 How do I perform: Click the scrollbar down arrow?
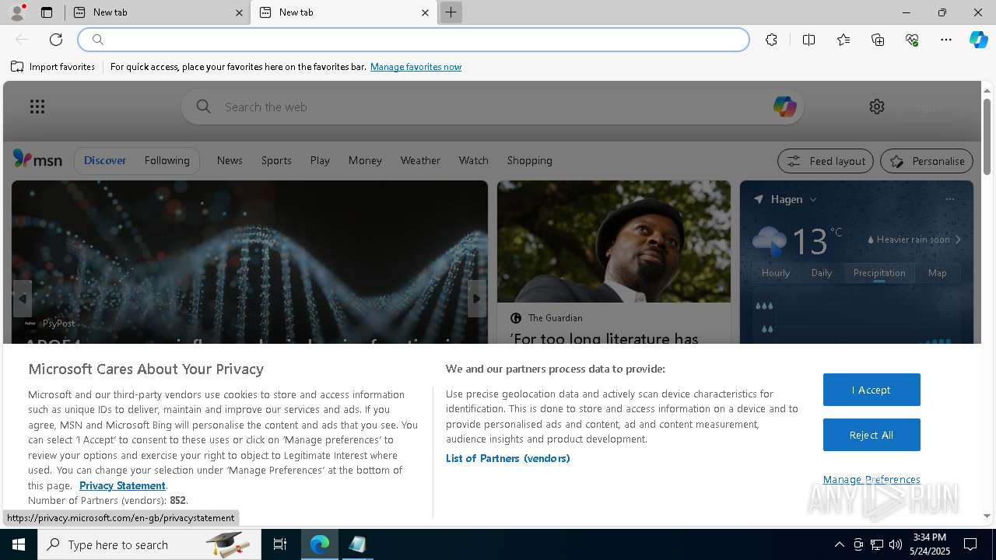987,516
